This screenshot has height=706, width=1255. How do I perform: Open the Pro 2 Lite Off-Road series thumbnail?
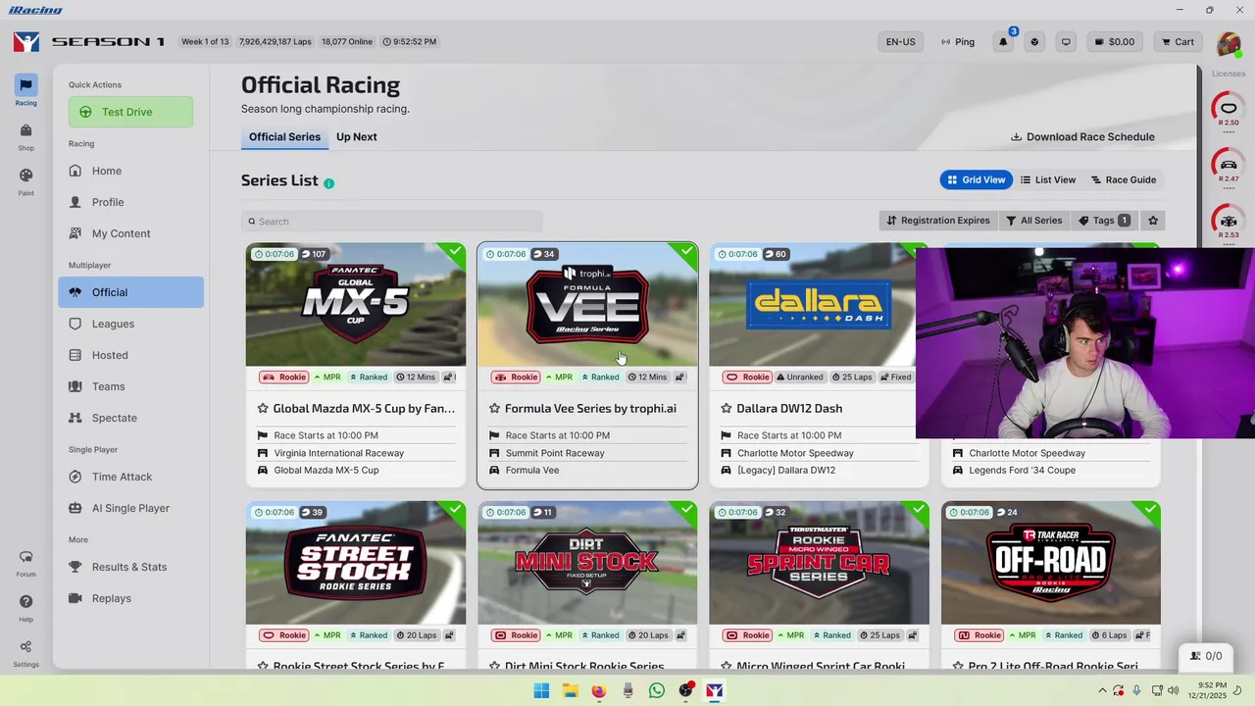[x=1051, y=563]
